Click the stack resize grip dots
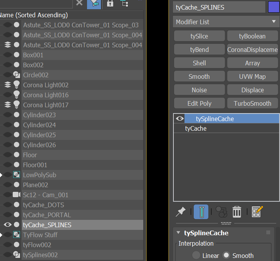280x261 pixels. click(x=226, y=223)
